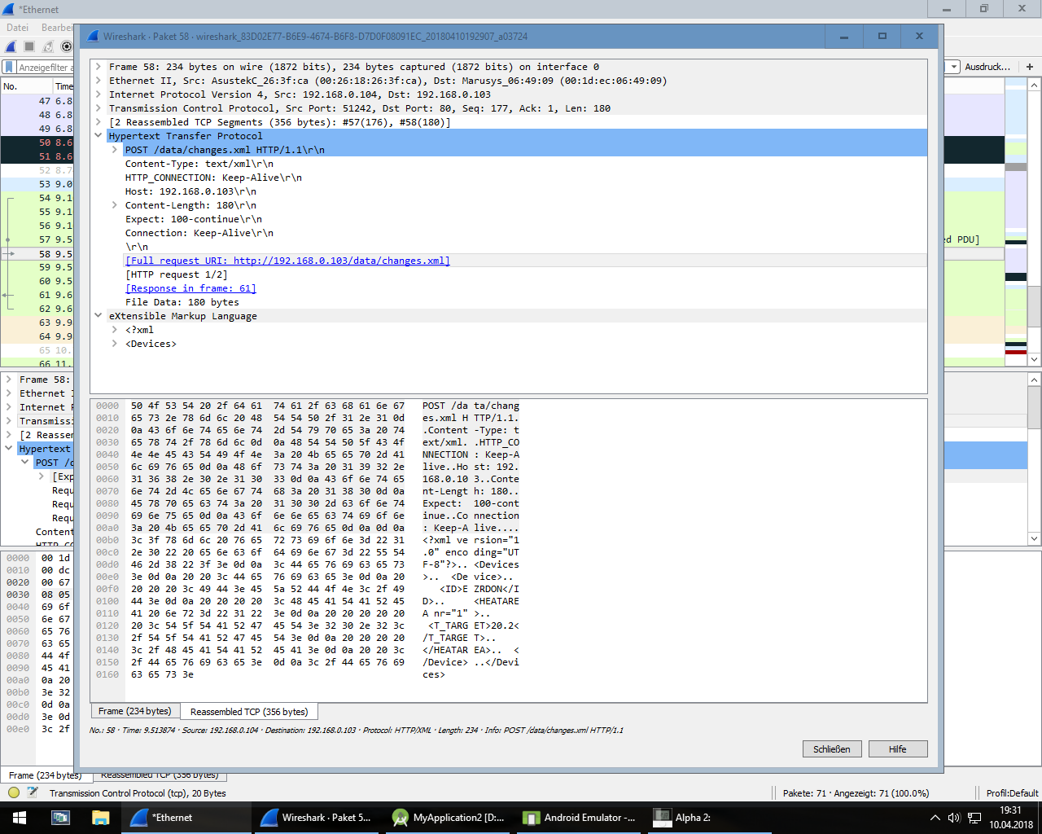Collapse the Hypertext Transfer Protocol section
The image size is (1042, 834).
coord(99,136)
